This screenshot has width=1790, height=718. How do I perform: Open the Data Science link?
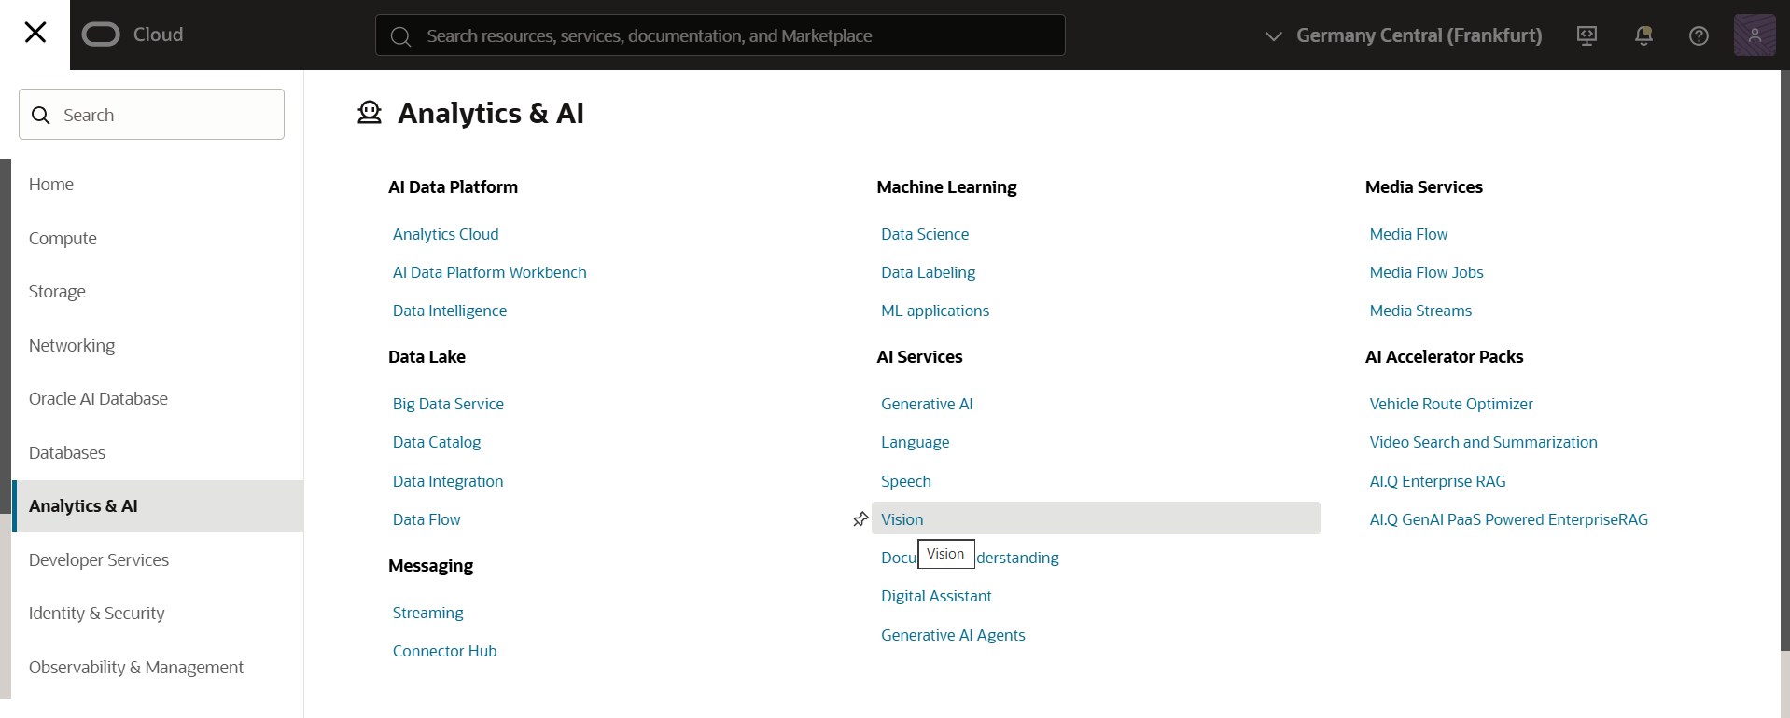coord(924,234)
